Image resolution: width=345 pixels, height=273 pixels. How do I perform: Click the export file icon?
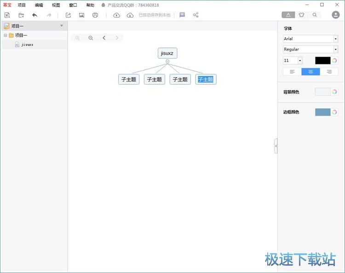68,15
